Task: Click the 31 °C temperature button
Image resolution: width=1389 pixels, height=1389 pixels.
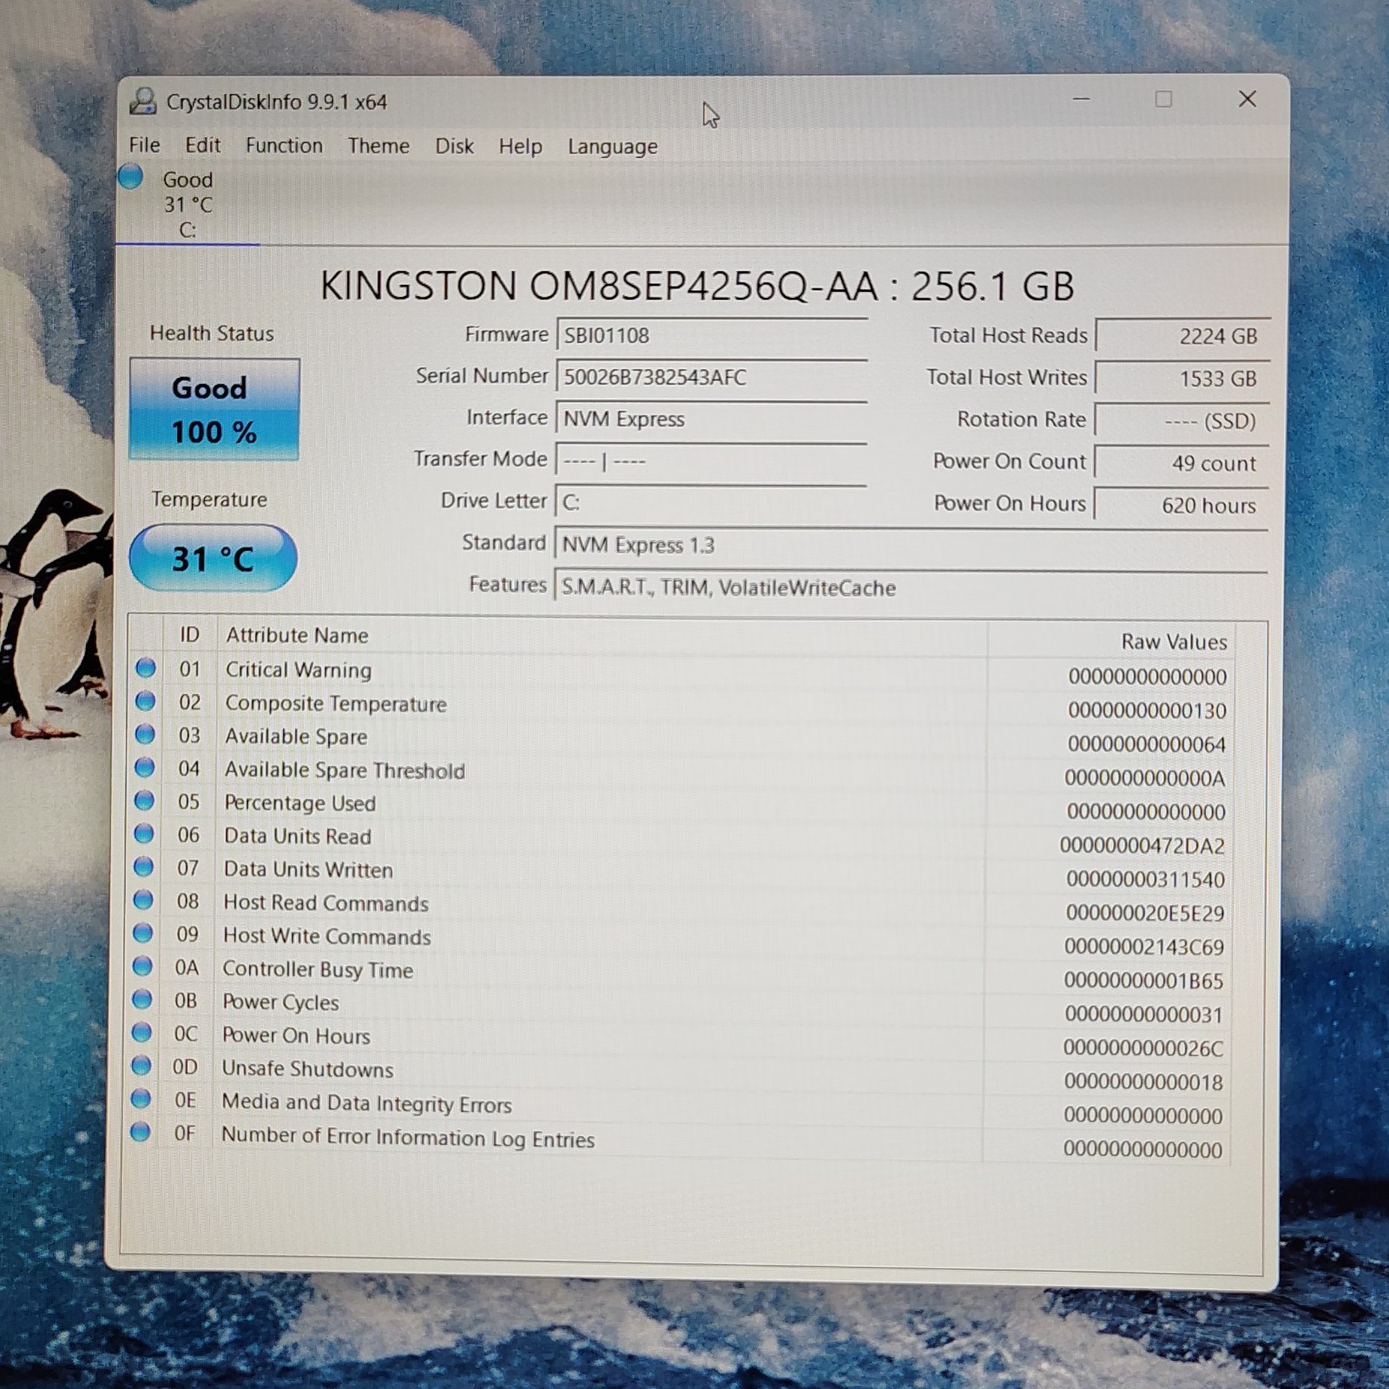Action: (213, 558)
